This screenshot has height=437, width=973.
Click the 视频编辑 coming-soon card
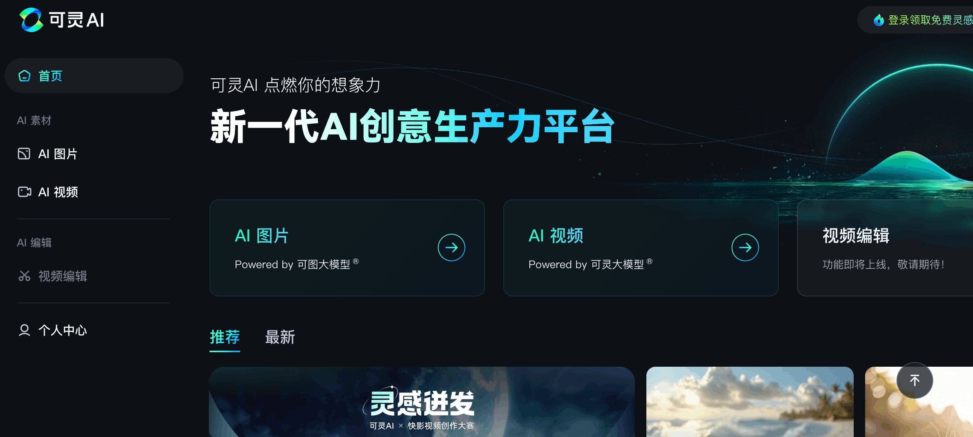pos(885,248)
